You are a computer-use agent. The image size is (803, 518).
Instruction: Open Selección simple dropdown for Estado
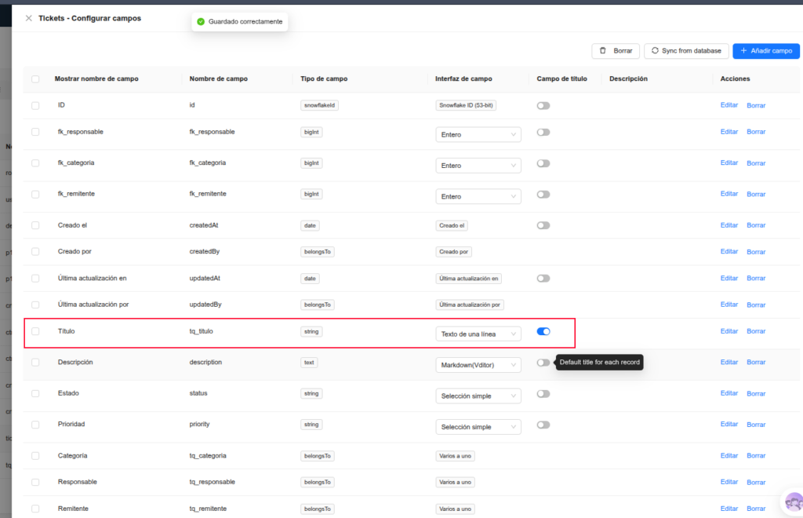[478, 396]
